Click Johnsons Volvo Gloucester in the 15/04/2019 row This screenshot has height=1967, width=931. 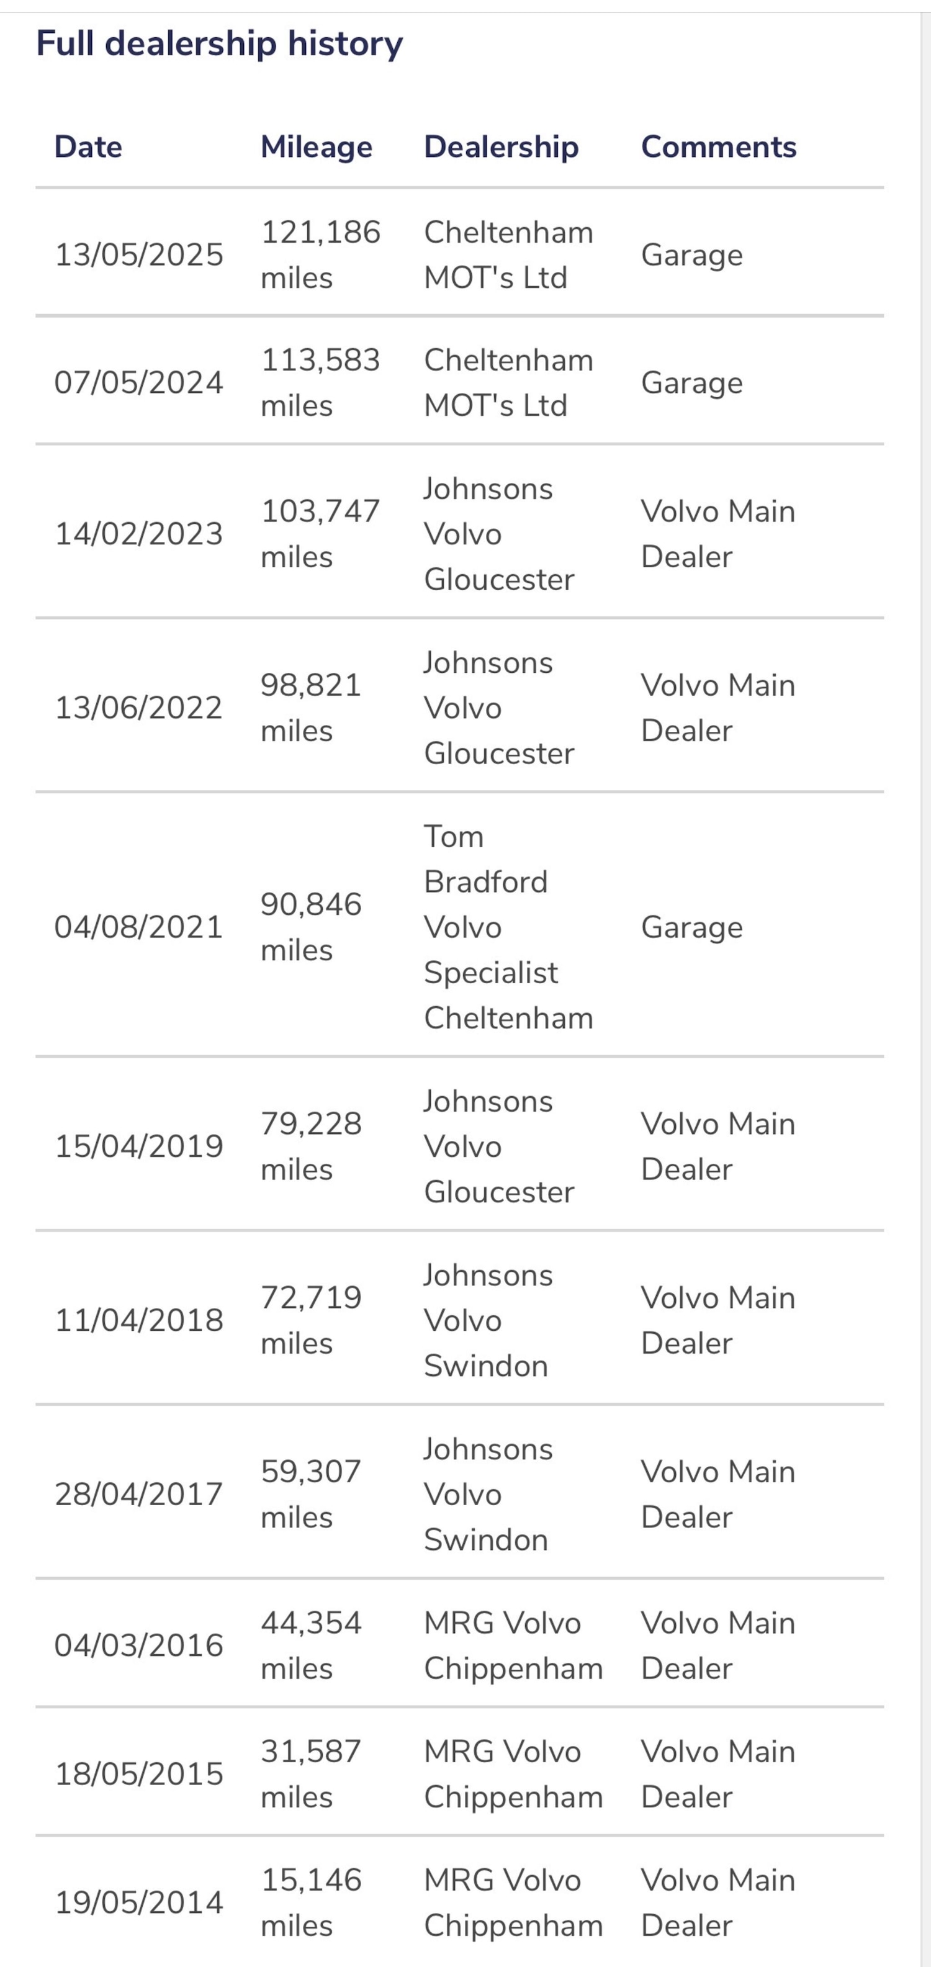(499, 1146)
